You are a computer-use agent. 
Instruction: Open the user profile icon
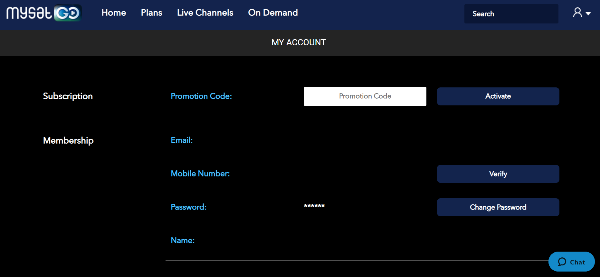coord(577,13)
